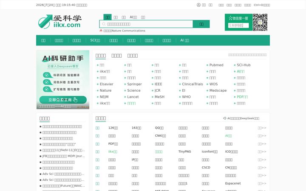Open the CSCD link
This screenshot has width=306, height=191.
click(206, 167)
